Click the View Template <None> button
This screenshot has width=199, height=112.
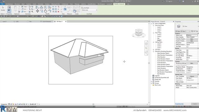point(192,76)
